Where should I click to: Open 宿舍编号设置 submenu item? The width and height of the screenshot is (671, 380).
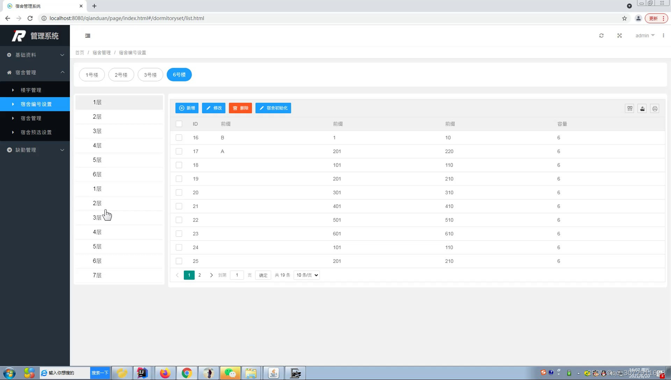[35, 104]
